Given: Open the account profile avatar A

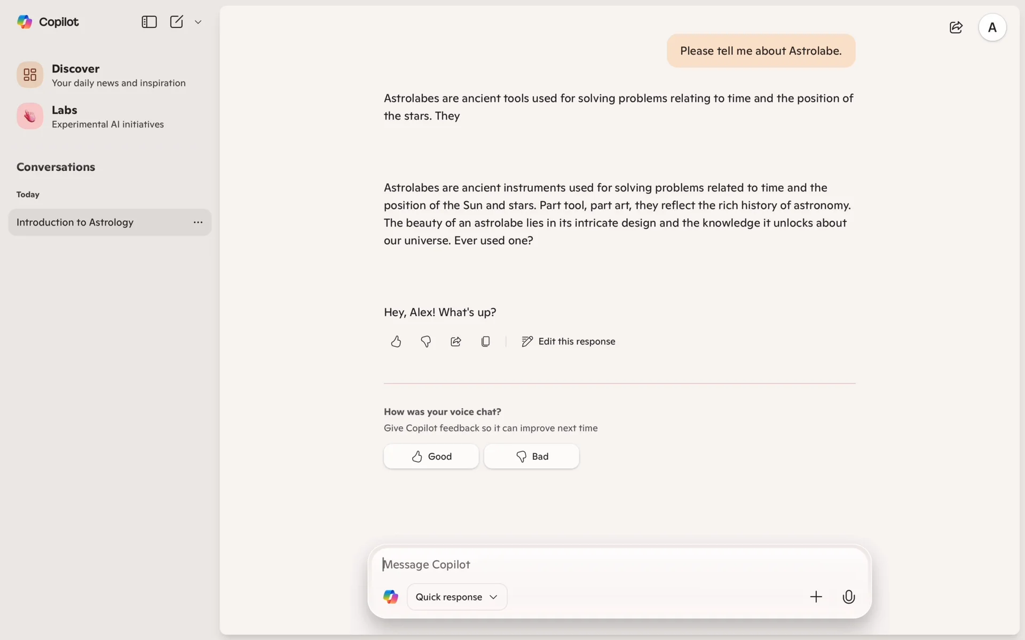Looking at the screenshot, I should point(992,27).
